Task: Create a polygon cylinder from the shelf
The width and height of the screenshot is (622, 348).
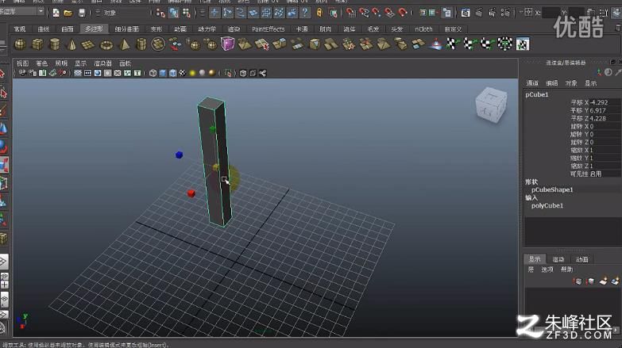Action: click(x=55, y=44)
